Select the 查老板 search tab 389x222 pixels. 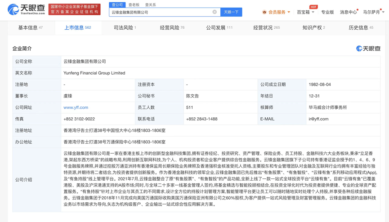[x=134, y=4]
